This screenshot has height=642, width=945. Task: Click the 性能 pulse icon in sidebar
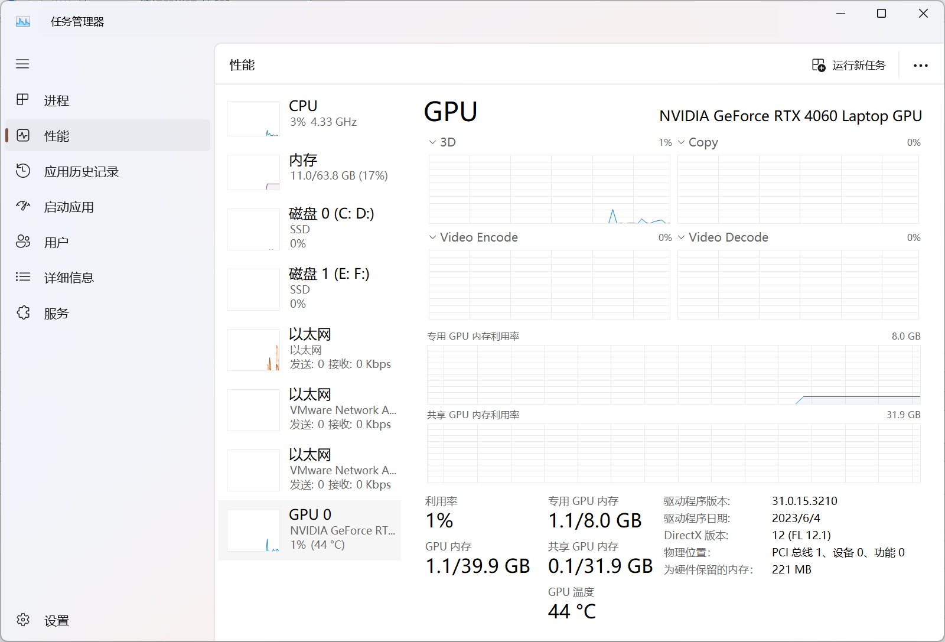23,135
